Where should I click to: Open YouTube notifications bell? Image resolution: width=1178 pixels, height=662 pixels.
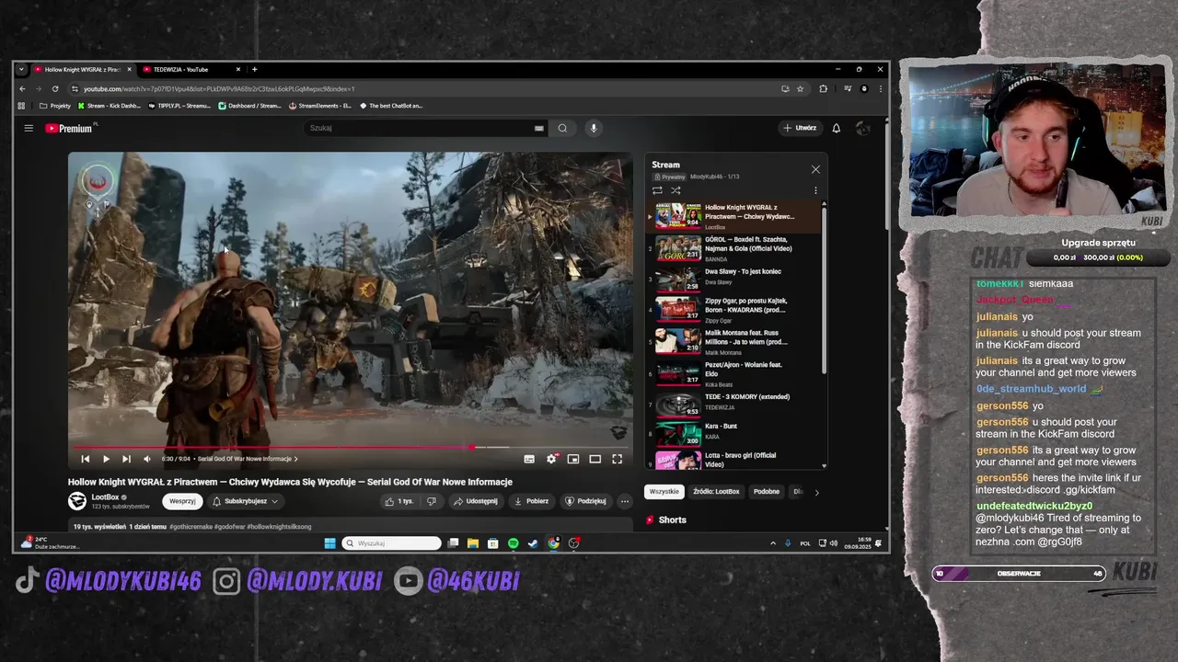(x=836, y=128)
